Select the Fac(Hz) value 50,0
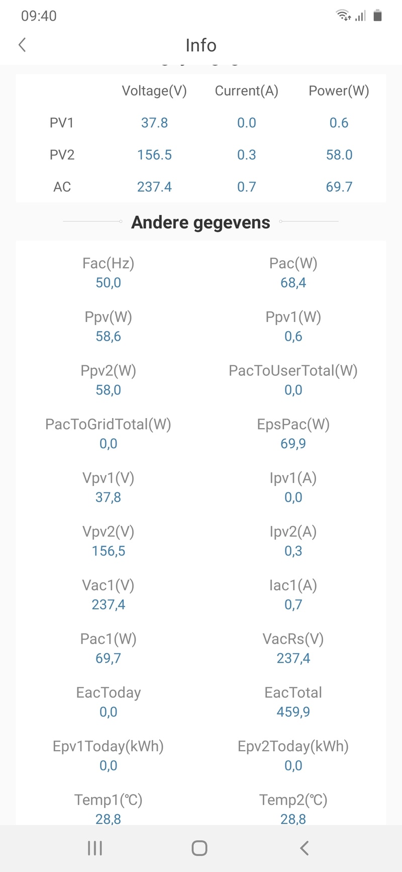Image resolution: width=402 pixels, height=872 pixels. 109,283
